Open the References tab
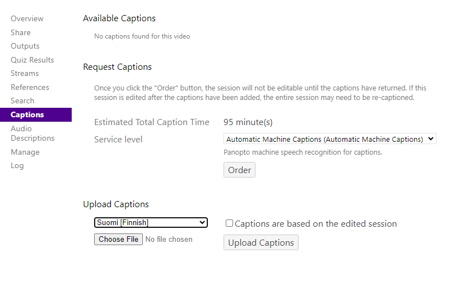The width and height of the screenshot is (465, 282). (x=30, y=87)
